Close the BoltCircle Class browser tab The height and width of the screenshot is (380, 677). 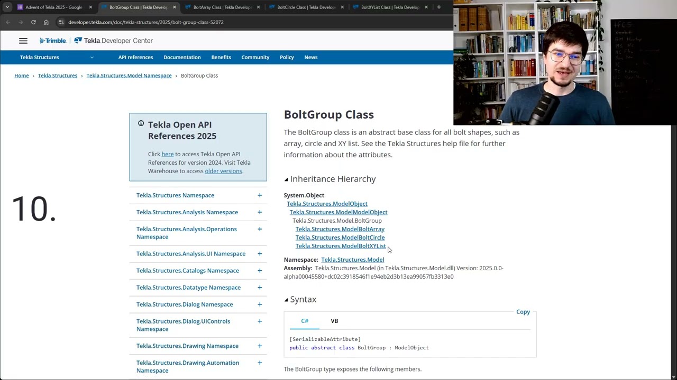(342, 7)
